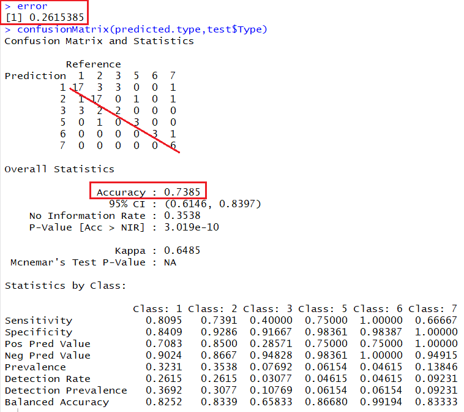Screen dimensions: 464x412
Task: Click the error value 0.2615385
Action: tap(56, 17)
